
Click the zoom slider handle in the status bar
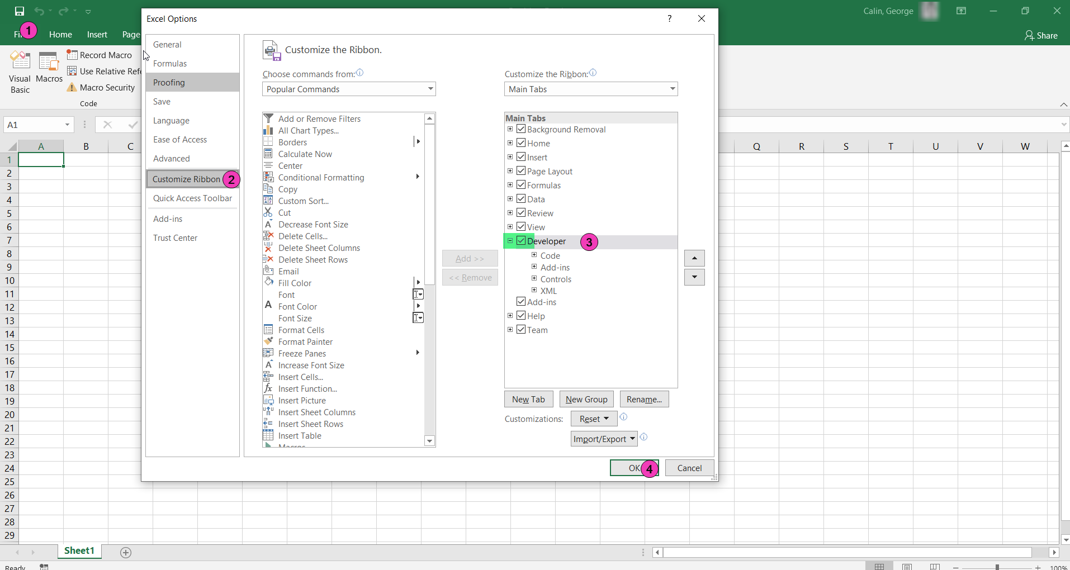(997, 567)
